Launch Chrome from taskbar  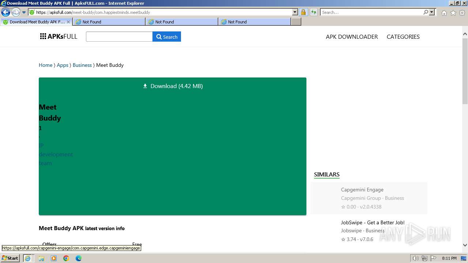(x=66, y=258)
